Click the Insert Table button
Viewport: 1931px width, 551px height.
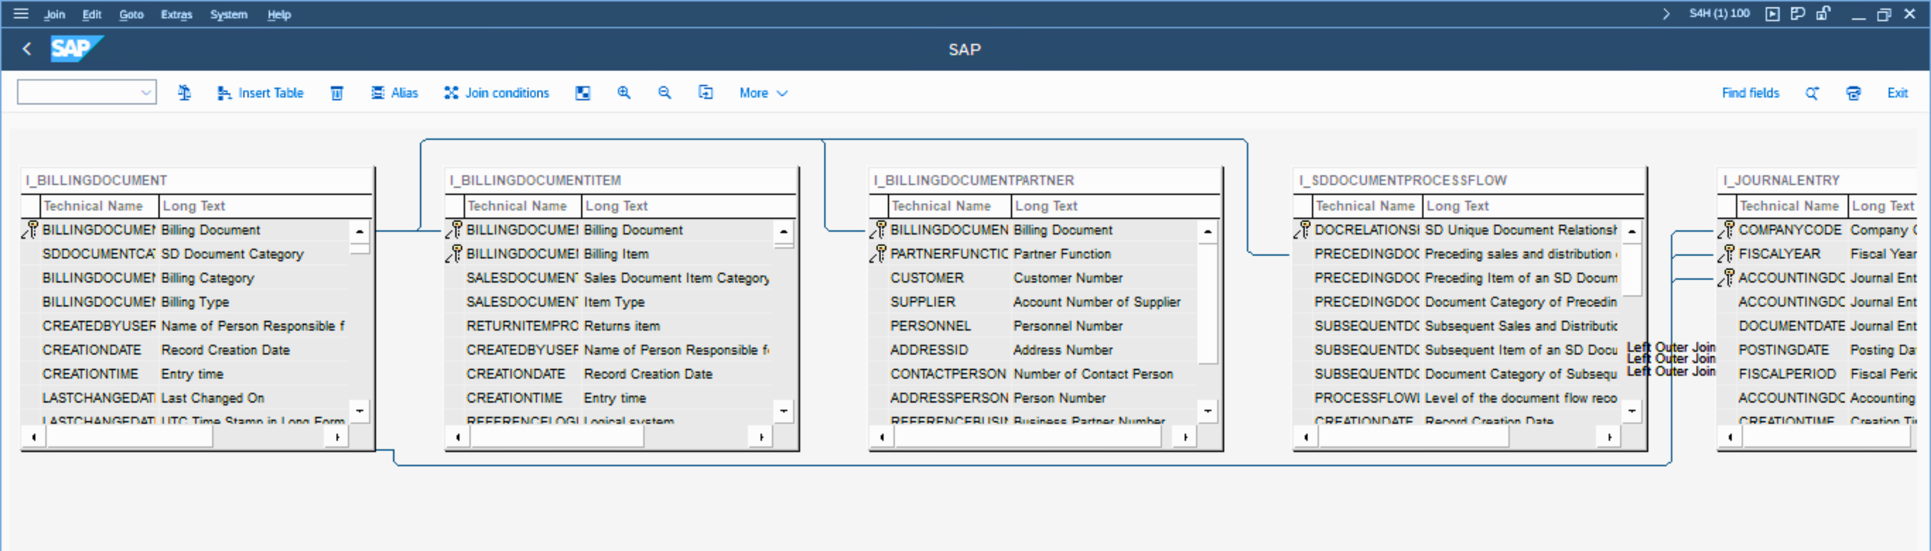tap(260, 93)
